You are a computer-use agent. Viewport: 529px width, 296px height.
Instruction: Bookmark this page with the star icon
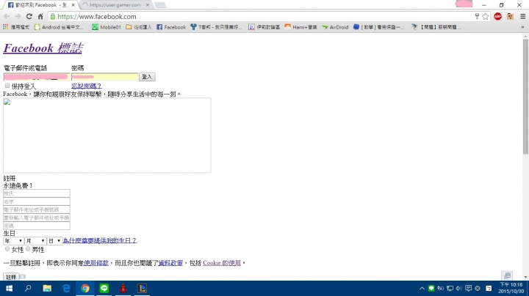(x=486, y=16)
